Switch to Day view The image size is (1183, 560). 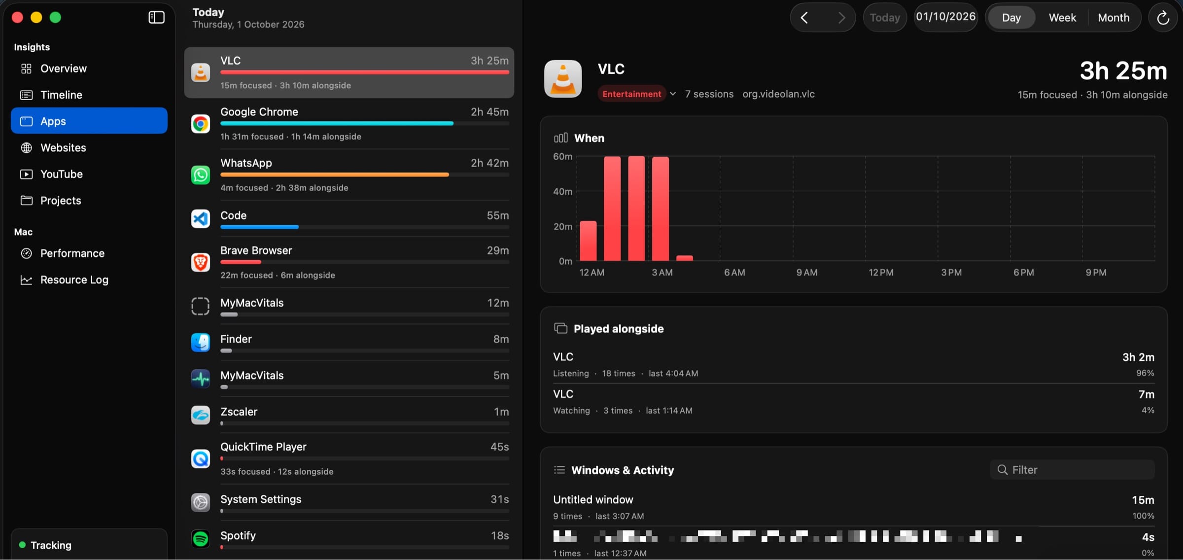click(1011, 18)
